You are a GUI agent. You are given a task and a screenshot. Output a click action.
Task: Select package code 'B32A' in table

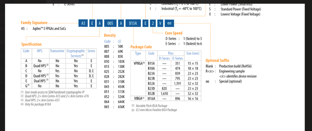click(x=151, y=84)
